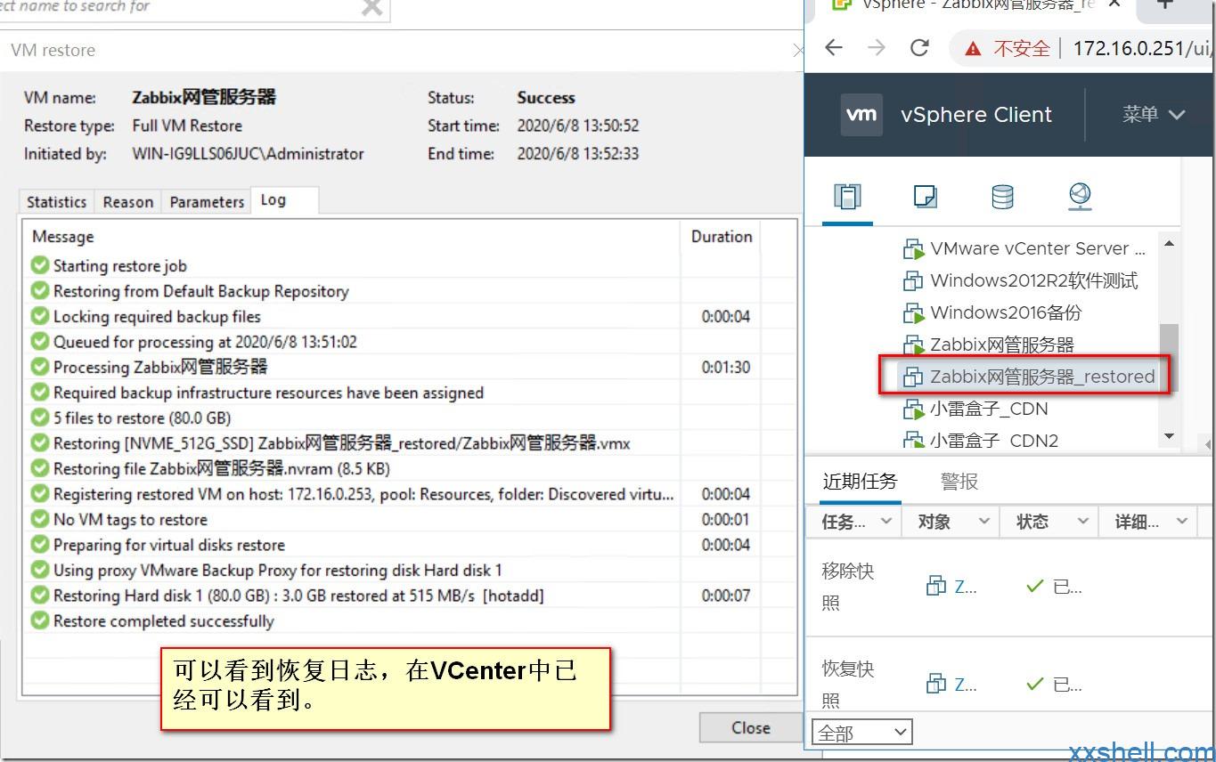
Task: Open a new browser tab with plus
Action: [1164, 4]
